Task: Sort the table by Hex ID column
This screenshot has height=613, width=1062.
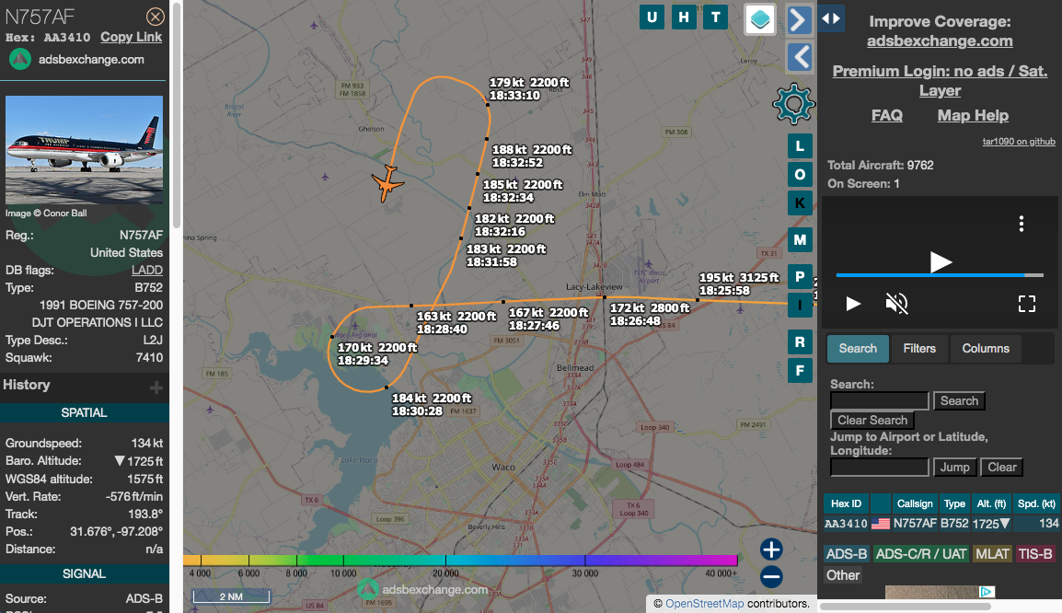Action: click(x=846, y=504)
